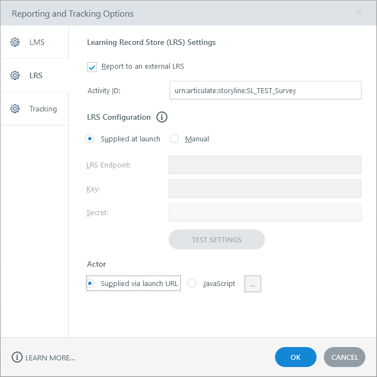Viewport: 377px width, 377px height.
Task: Switch to the LMS tab
Action: pyautogui.click(x=37, y=42)
